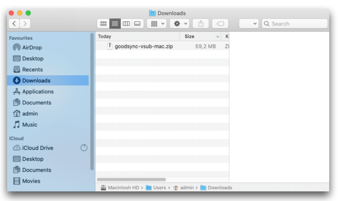Open the gear Action menu
The height and width of the screenshot is (201, 338).
tap(180, 24)
